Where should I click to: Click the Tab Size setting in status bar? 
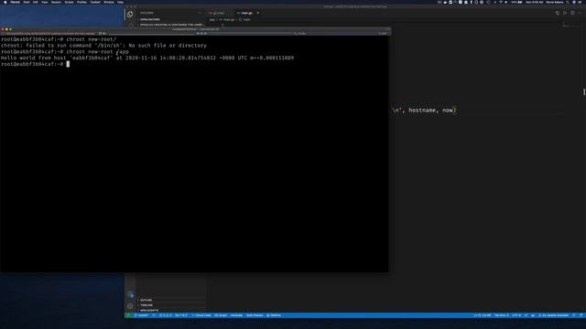(502, 315)
